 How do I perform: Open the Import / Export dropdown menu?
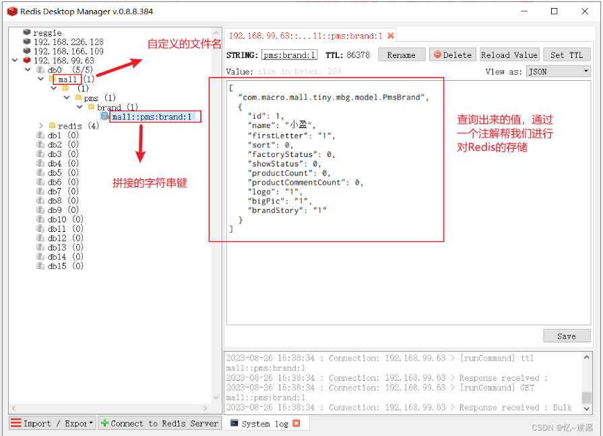coord(53,423)
